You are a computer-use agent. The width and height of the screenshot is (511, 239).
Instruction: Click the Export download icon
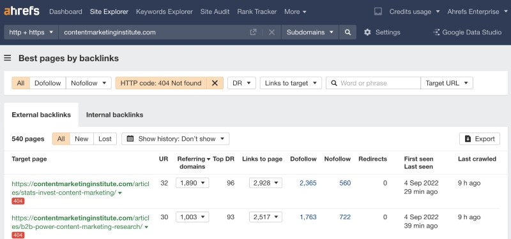click(x=468, y=139)
